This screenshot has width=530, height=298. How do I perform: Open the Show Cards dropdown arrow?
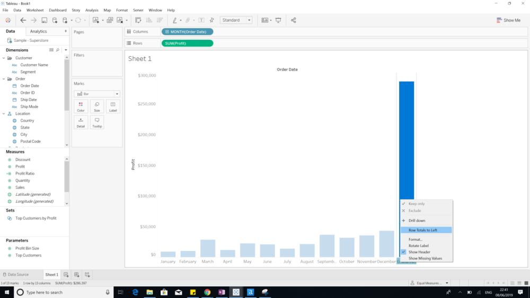[271, 20]
